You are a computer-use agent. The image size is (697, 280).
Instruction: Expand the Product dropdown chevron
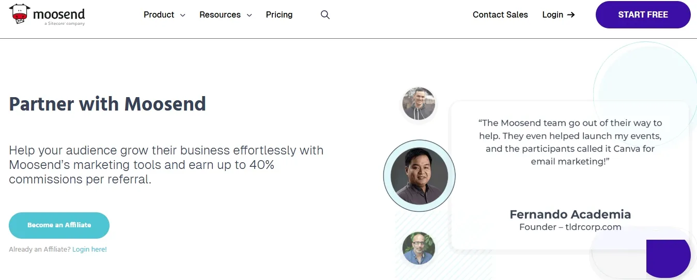click(x=182, y=15)
